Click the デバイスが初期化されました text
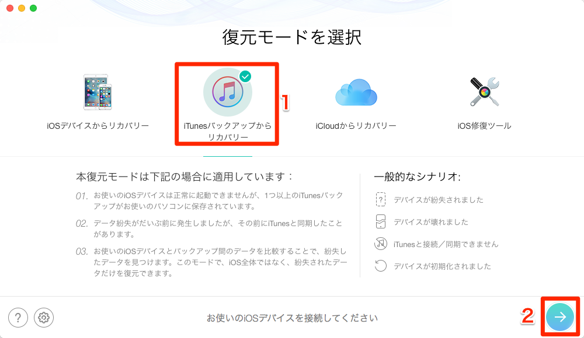This screenshot has width=584, height=338. point(442,266)
